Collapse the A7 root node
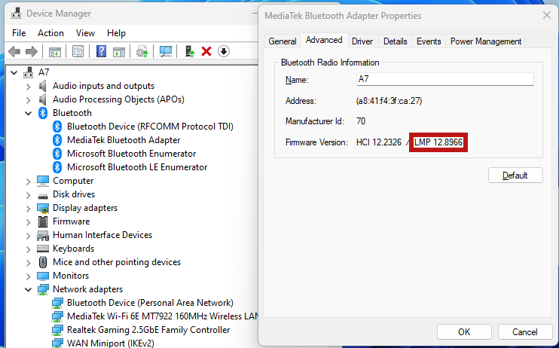This screenshot has width=559, height=348. coord(14,72)
